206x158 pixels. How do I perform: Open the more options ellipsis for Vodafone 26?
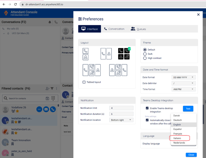[39, 109]
